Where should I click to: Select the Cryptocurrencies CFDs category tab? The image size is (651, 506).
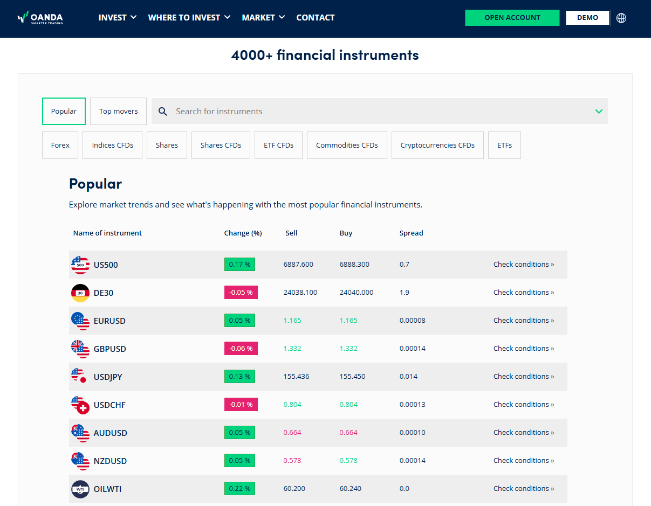pyautogui.click(x=437, y=145)
